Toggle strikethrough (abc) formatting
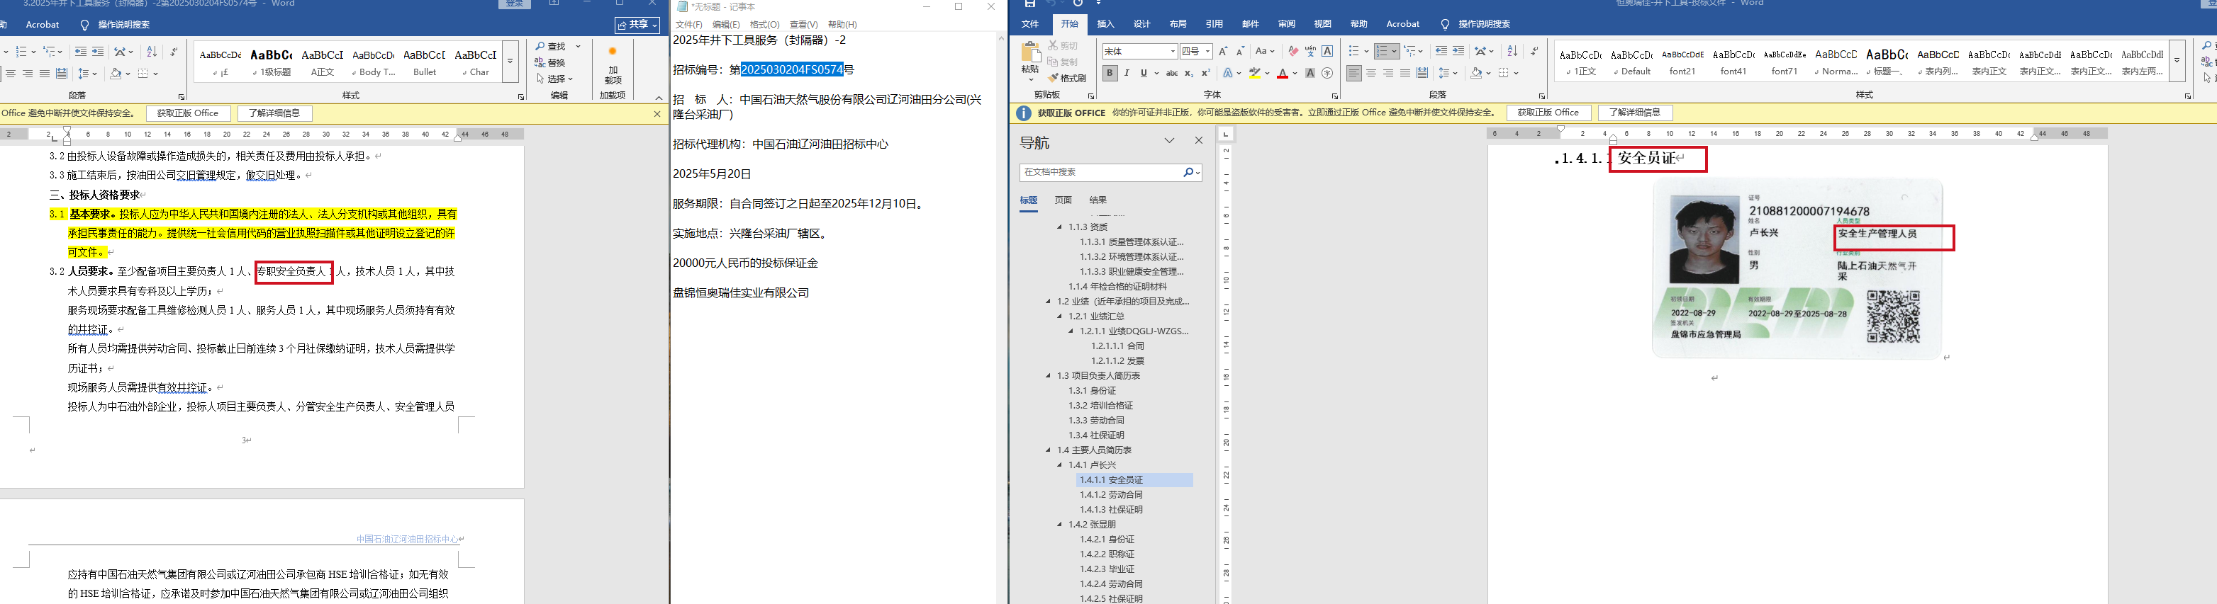 coord(1171,74)
